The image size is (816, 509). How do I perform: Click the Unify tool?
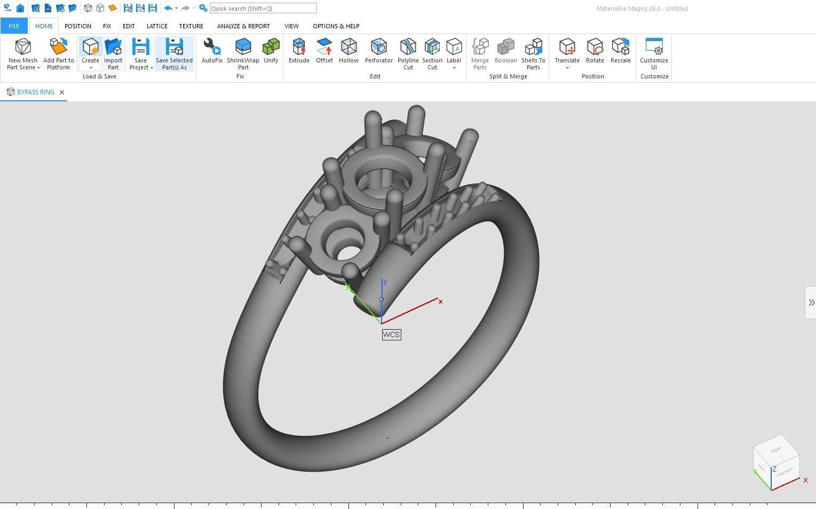[x=271, y=51]
